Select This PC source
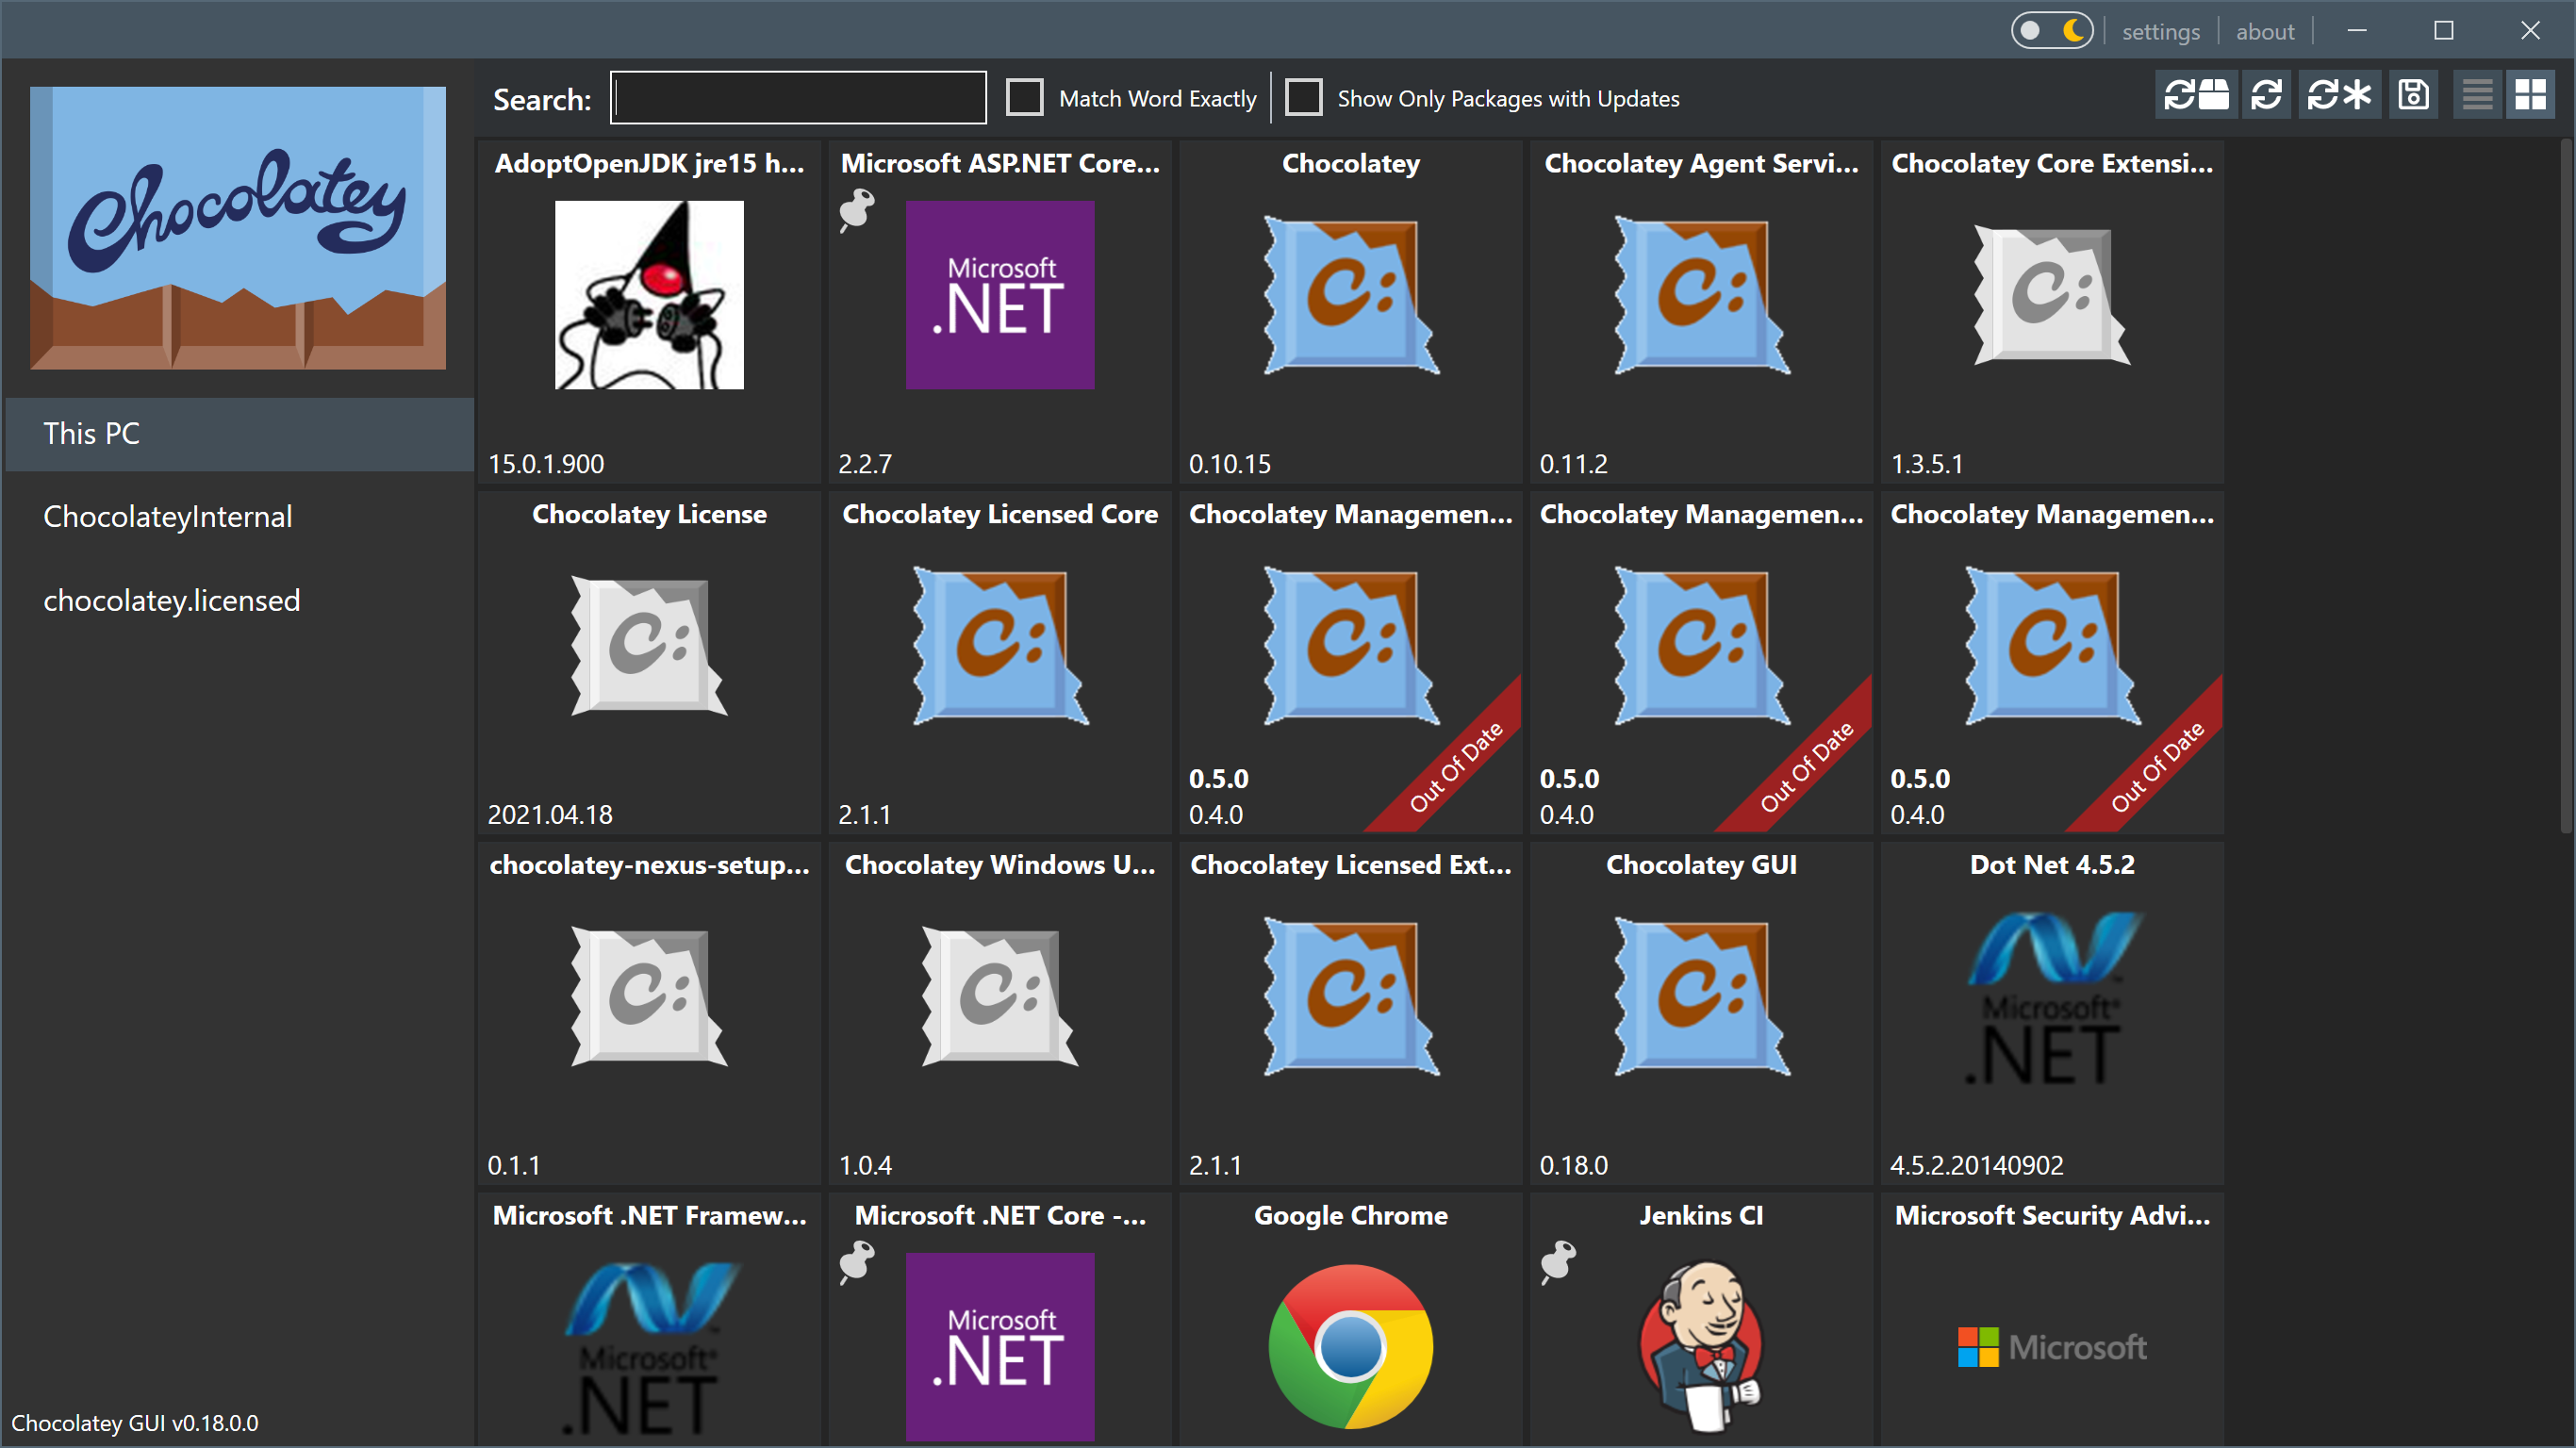The width and height of the screenshot is (2576, 1448). coord(239,434)
